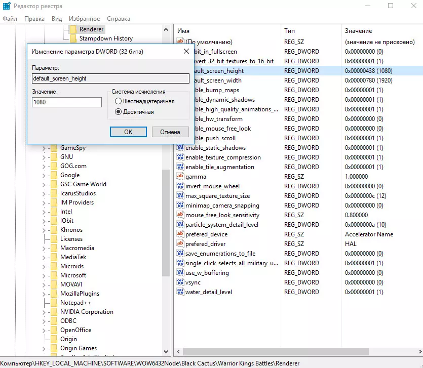
Task: Click the tree pane vertical scrollbar thumb
Action: 166,223
